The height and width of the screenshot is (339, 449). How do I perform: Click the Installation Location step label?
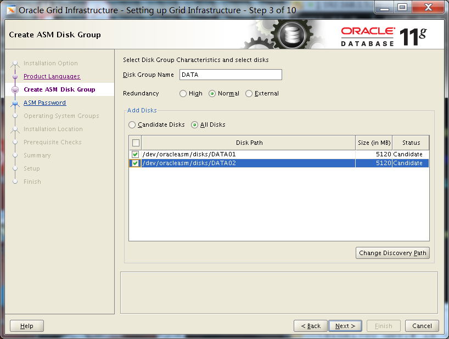pos(53,129)
